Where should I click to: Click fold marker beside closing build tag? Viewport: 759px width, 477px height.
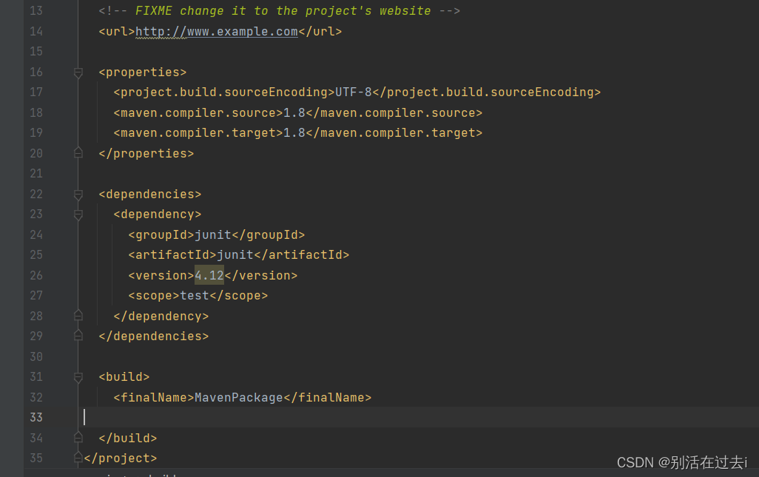coord(78,438)
